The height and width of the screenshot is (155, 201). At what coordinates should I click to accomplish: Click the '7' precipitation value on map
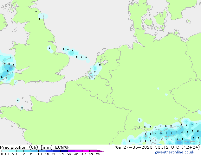(193, 138)
